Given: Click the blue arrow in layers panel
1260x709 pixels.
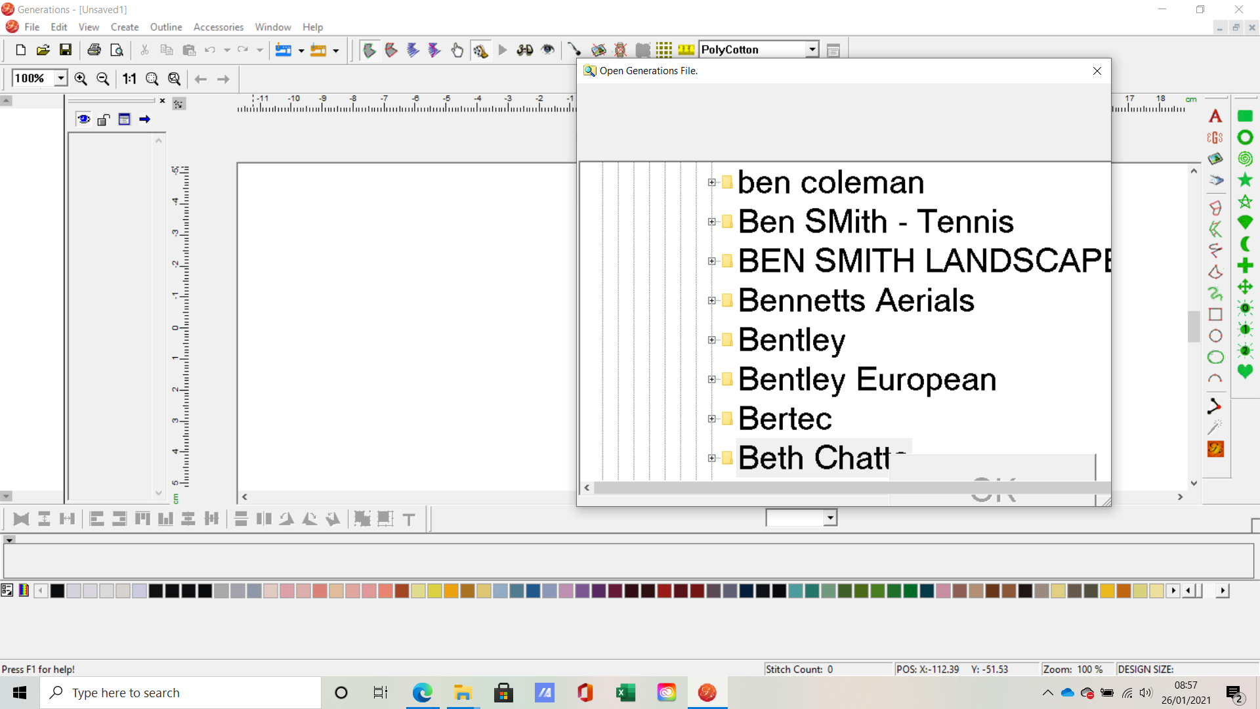Looking at the screenshot, I should [145, 119].
